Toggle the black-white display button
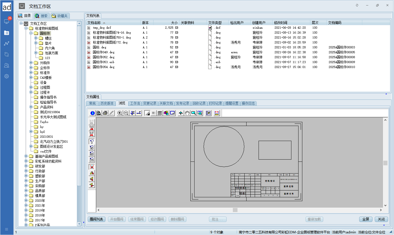Screen dimensions: 394x235 147,113
